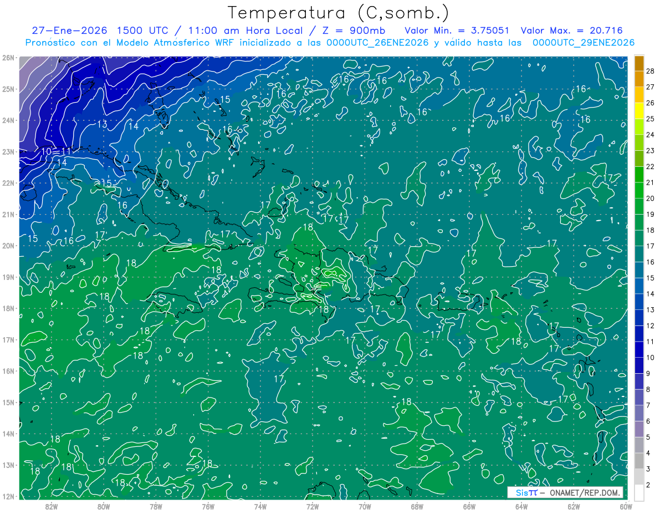The image size is (665, 514).
Task: Click the latitude axis label "23N"
Action: 8,151
